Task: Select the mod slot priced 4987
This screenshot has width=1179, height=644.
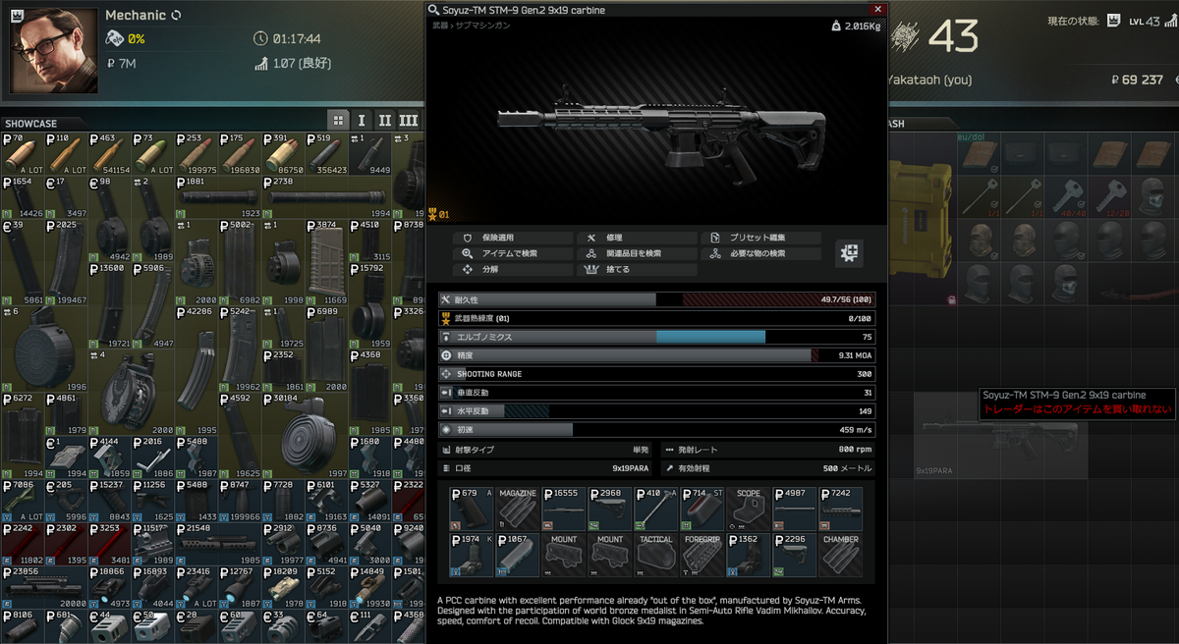Action: (x=795, y=510)
